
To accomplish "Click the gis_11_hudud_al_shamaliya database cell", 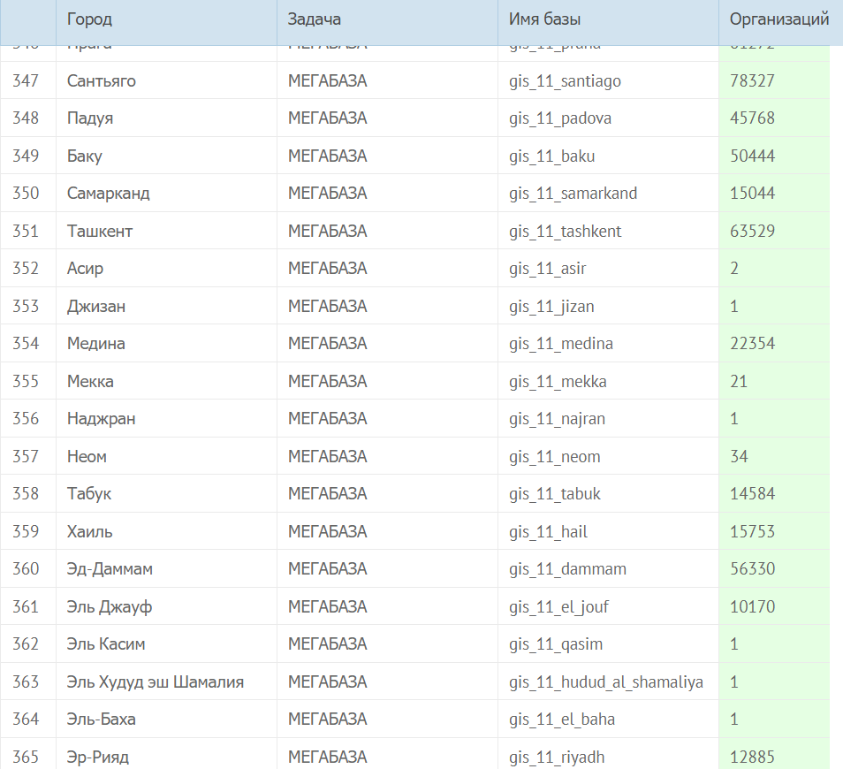I will (606, 682).
